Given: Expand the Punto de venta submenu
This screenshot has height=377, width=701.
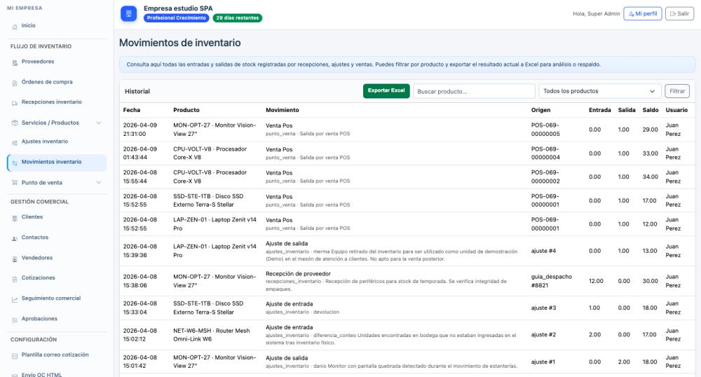Looking at the screenshot, I should pos(98,183).
